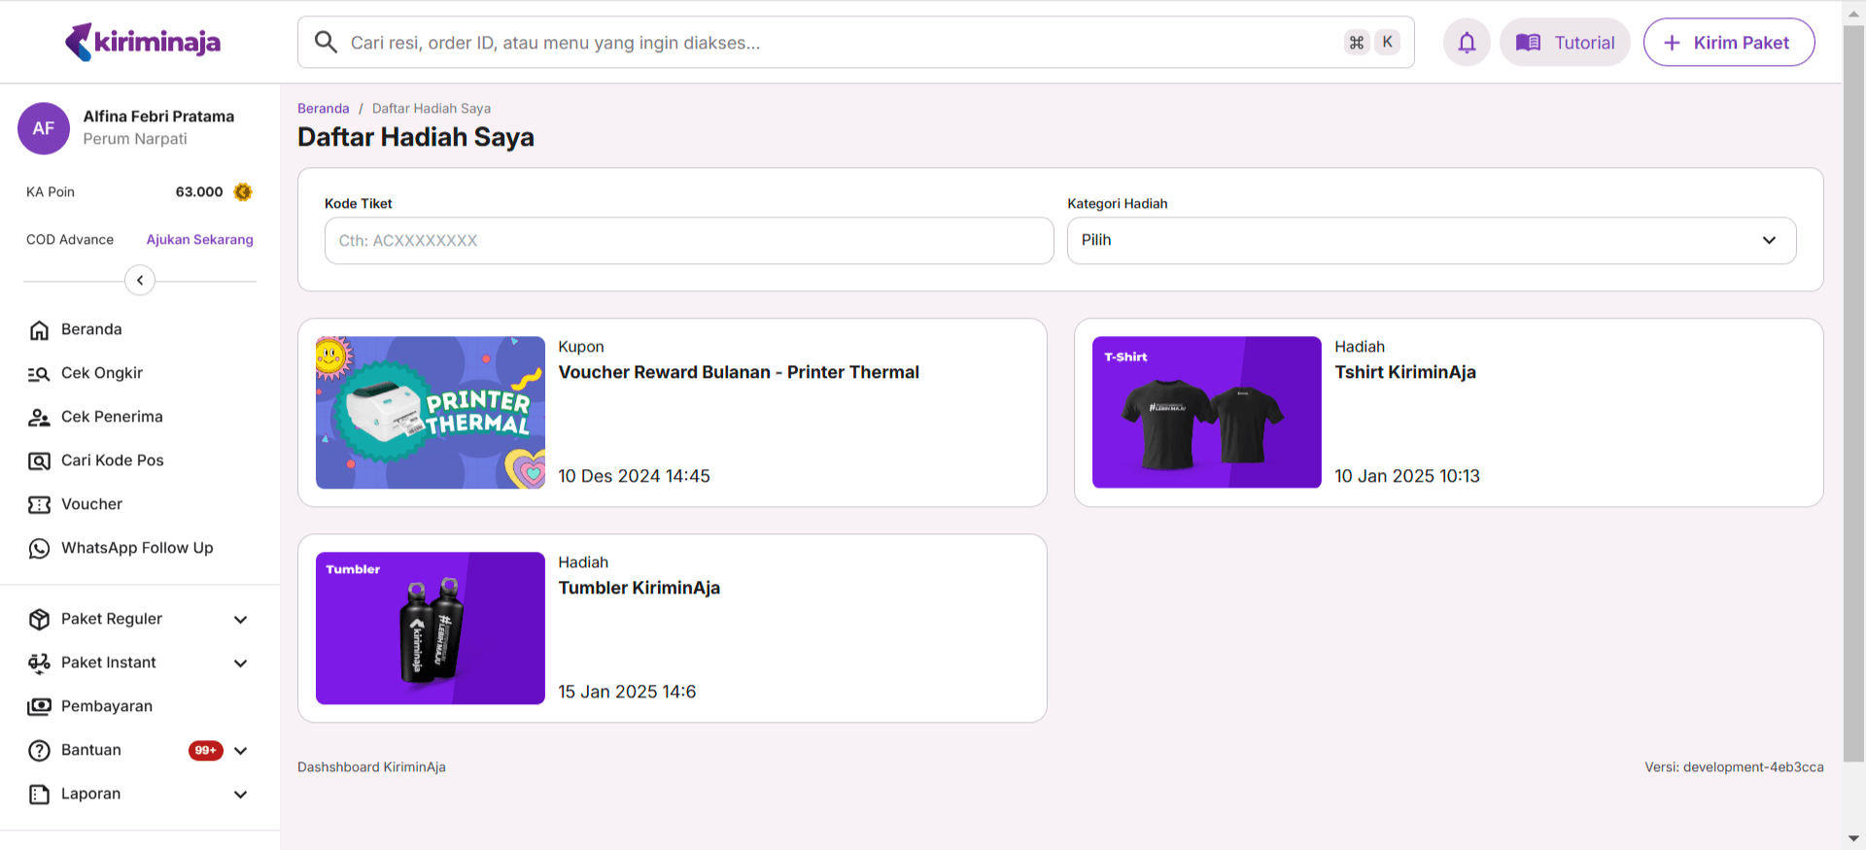Focus the Kode Tiket input field

[688, 241]
